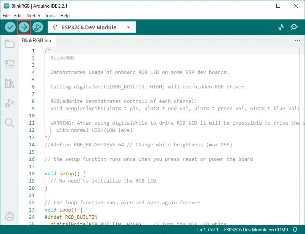Maximize the Arduino IDE window

pyautogui.click(x=278, y=6)
